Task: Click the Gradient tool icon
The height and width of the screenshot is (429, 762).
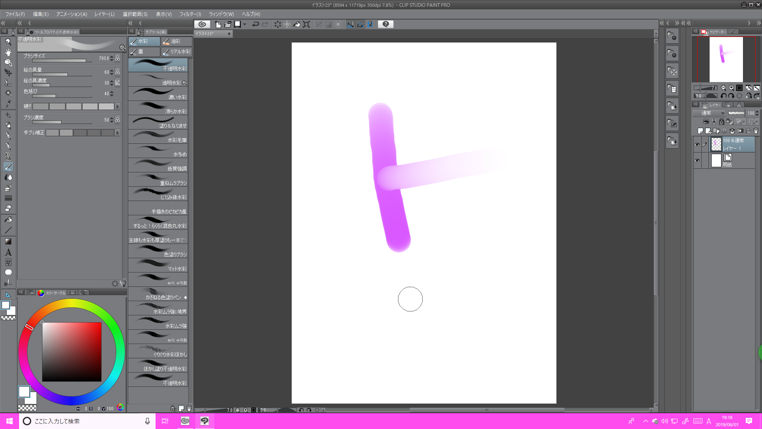Action: pos(8,242)
